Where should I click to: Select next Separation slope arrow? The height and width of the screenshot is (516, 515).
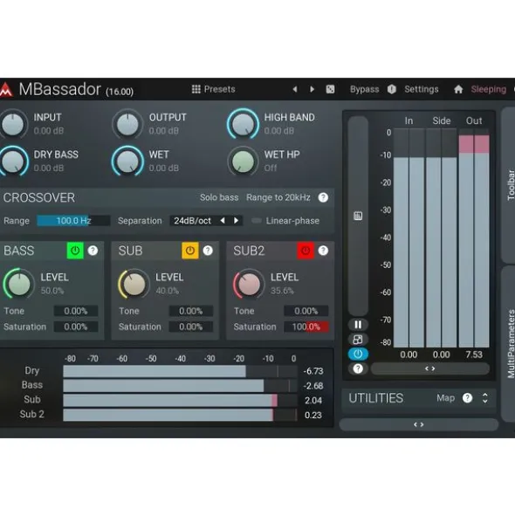tap(236, 221)
